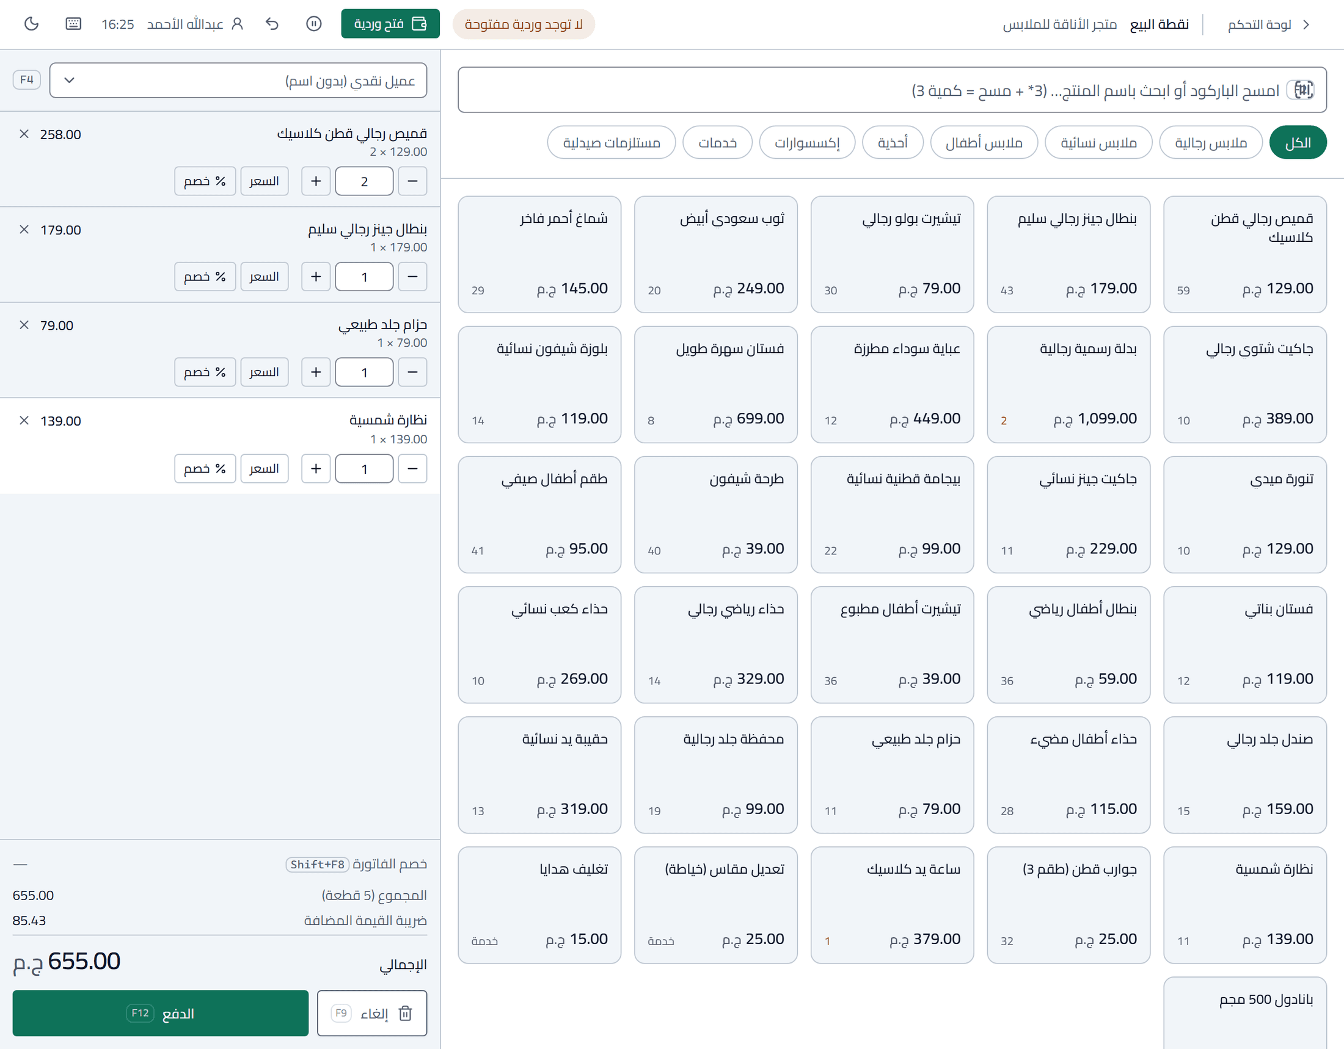The height and width of the screenshot is (1049, 1344).
Task: Increase quantity of بنطال جينز رجالي سليم in cart
Action: tap(316, 277)
